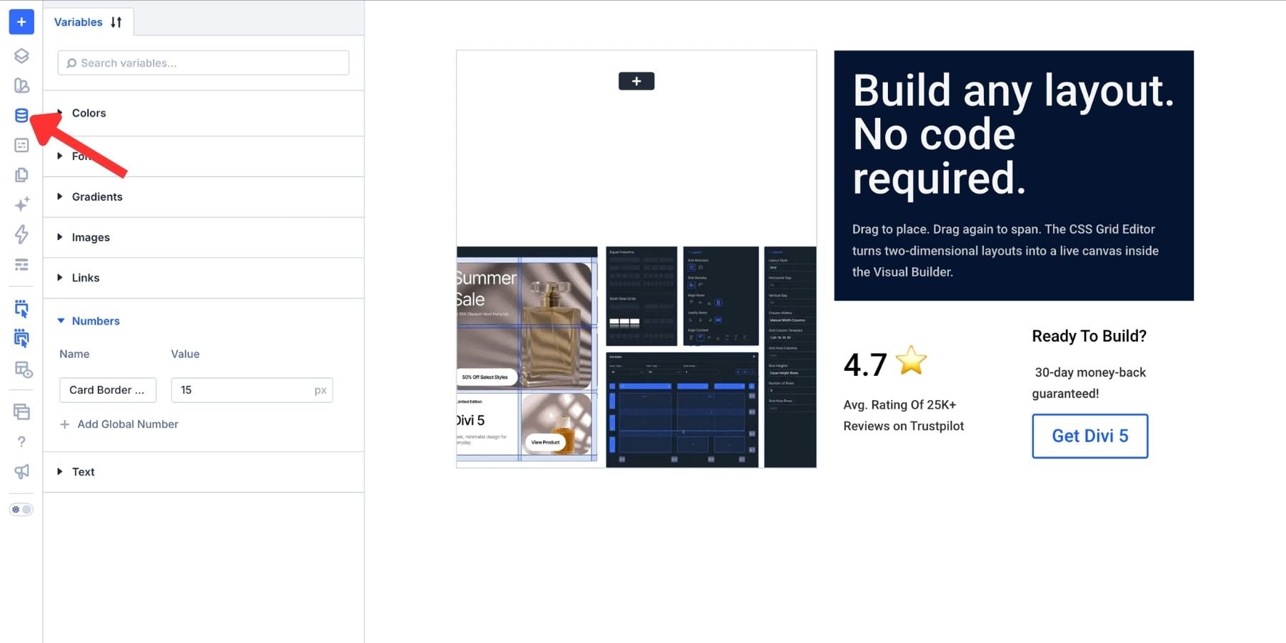Click the View Product button in image
This screenshot has width=1286, height=643.
(545, 442)
